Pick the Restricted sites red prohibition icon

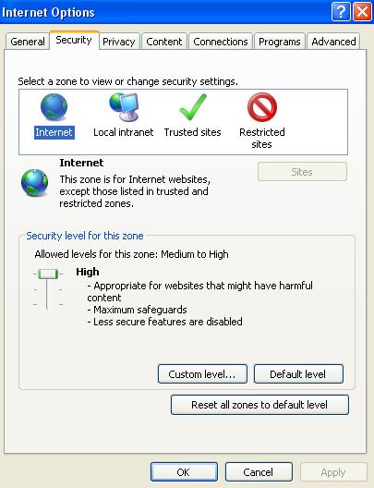[262, 107]
